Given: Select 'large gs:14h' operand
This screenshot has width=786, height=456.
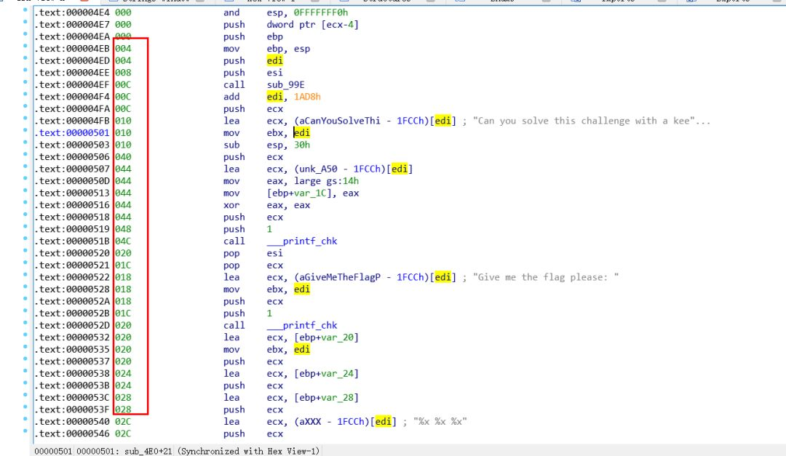Looking at the screenshot, I should 326,181.
